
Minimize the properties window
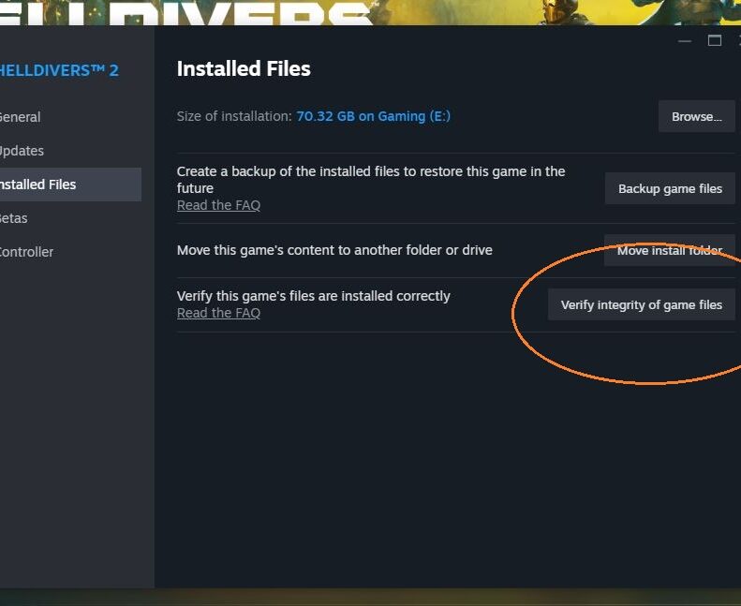click(x=685, y=41)
